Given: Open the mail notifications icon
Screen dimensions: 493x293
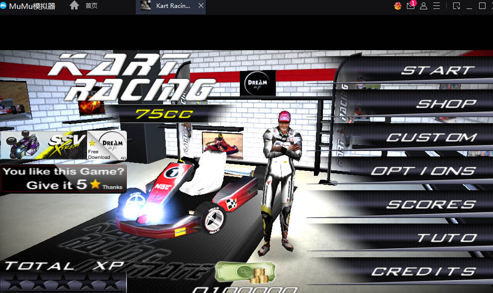Looking at the screenshot, I should pos(410,6).
